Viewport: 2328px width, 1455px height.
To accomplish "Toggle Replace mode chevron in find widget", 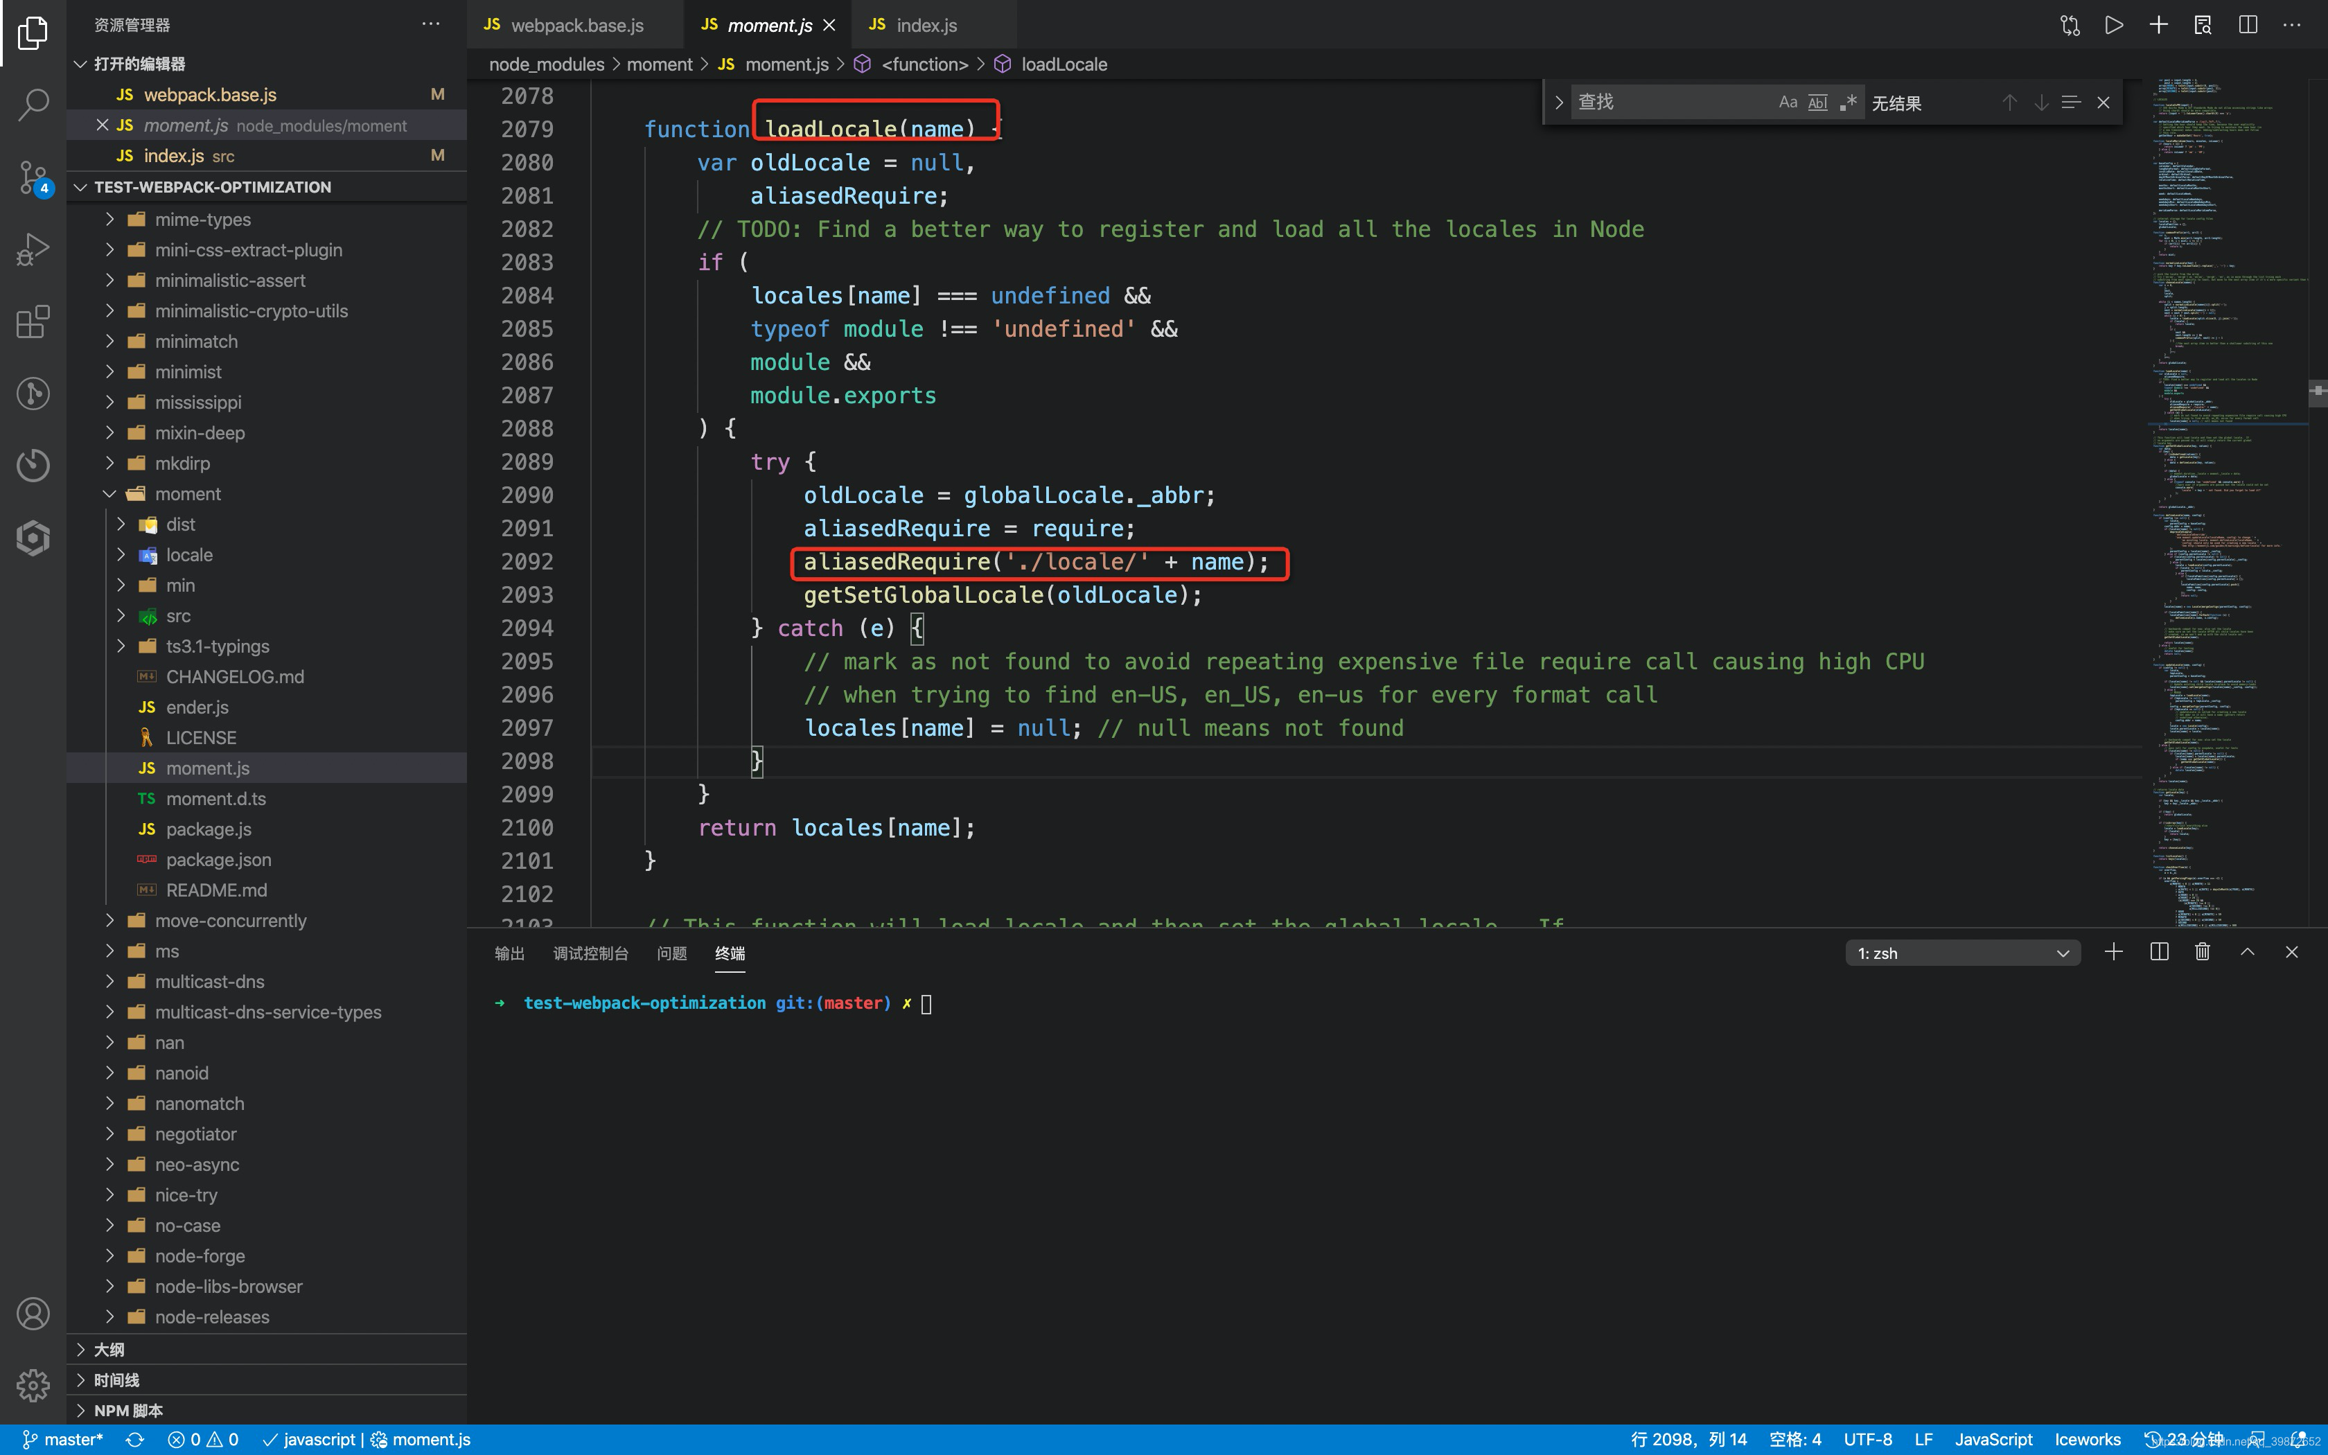I will [1558, 102].
